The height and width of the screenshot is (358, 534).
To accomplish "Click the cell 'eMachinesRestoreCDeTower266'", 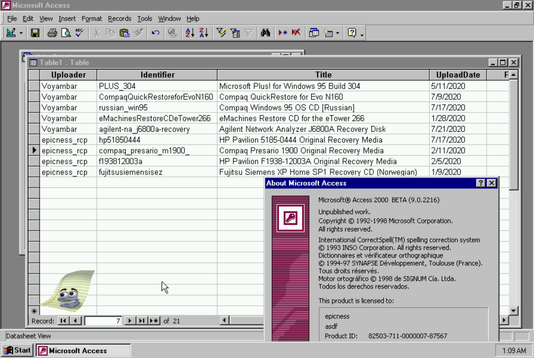I will 157,118.
